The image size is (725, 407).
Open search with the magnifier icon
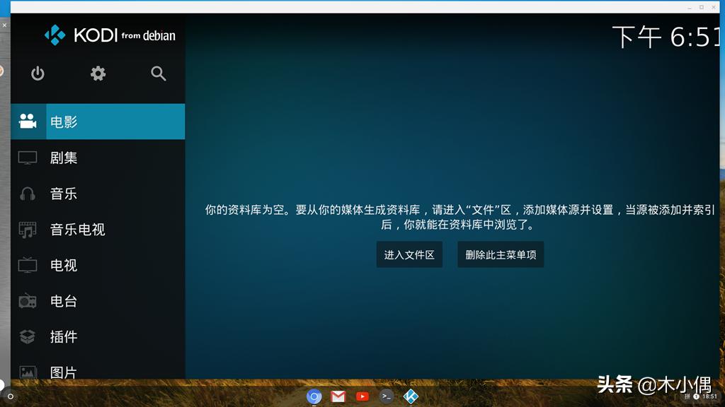[158, 73]
